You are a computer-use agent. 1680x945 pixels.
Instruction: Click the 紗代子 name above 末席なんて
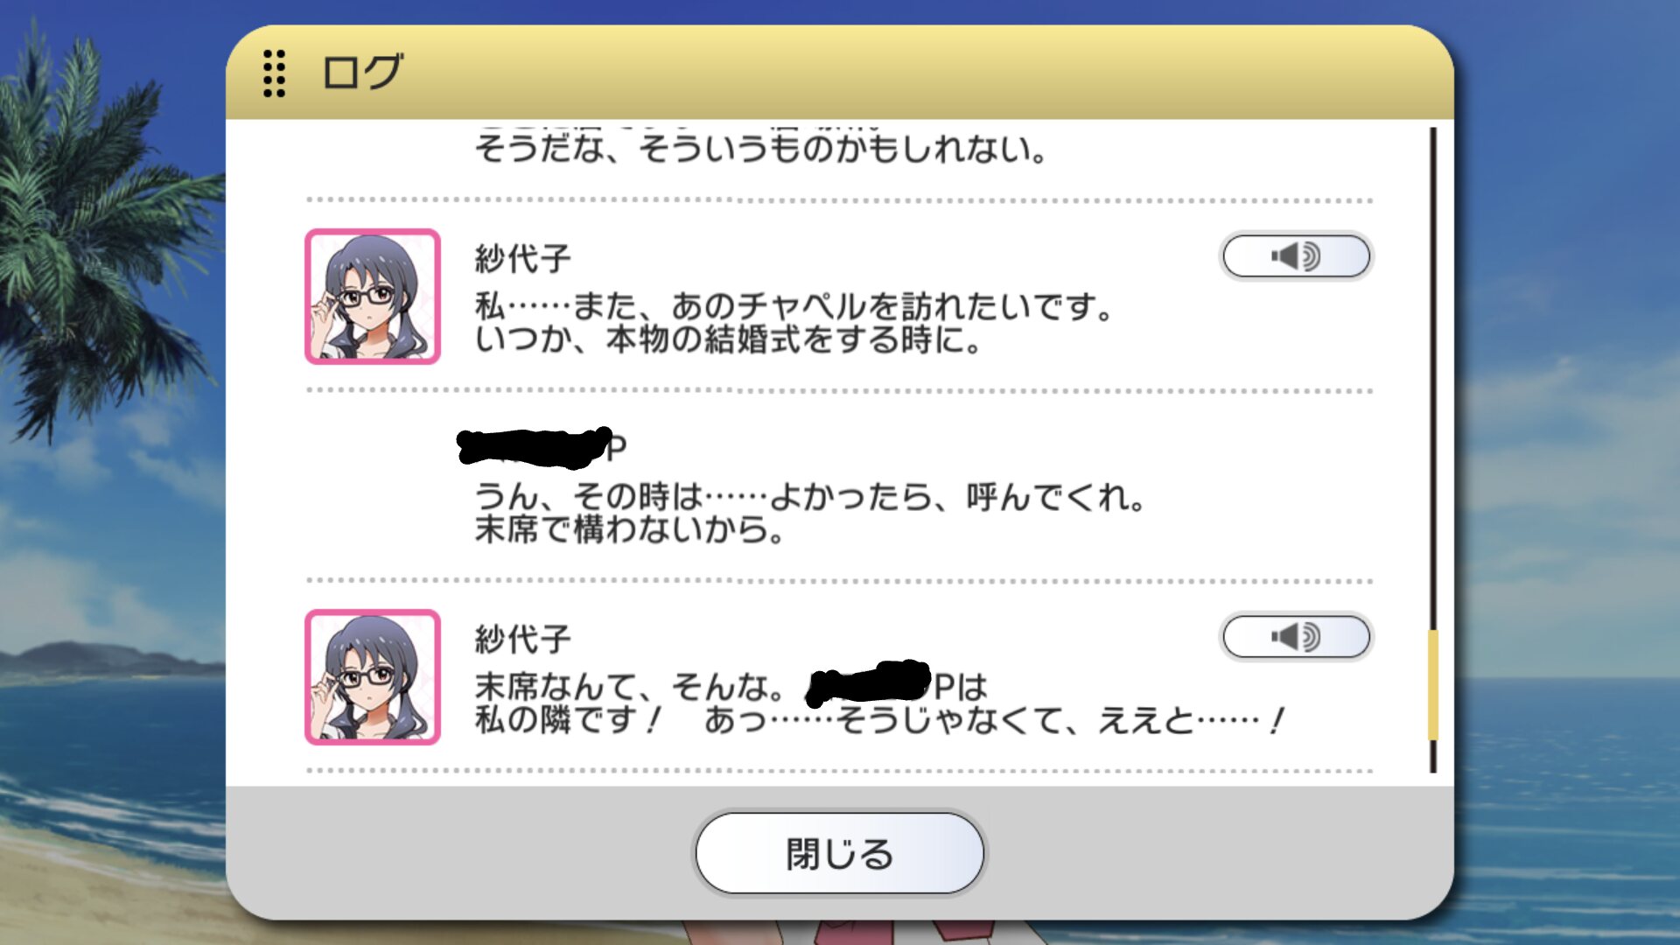(x=523, y=640)
